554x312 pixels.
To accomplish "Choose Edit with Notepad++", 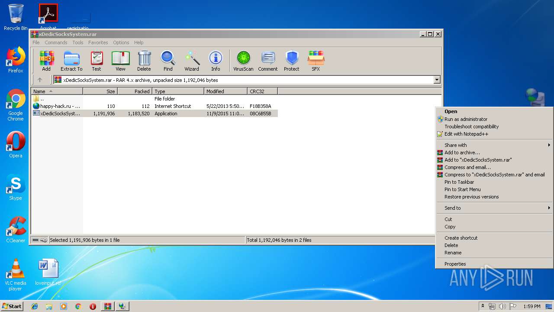I will (494, 134).
